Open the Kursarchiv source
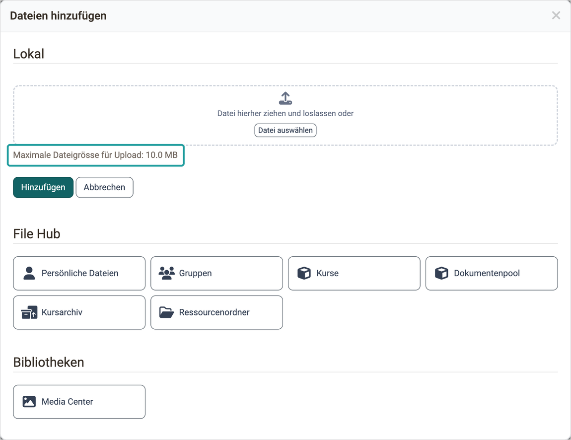571x440 pixels. (x=79, y=312)
